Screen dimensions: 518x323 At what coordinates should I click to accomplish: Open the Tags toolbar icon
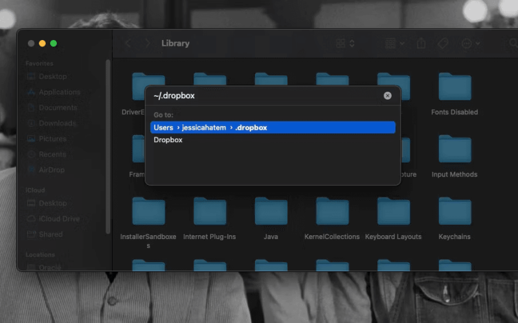443,43
